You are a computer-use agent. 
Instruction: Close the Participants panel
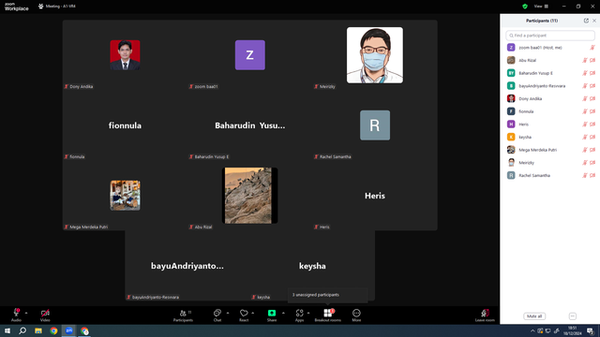coord(594,21)
